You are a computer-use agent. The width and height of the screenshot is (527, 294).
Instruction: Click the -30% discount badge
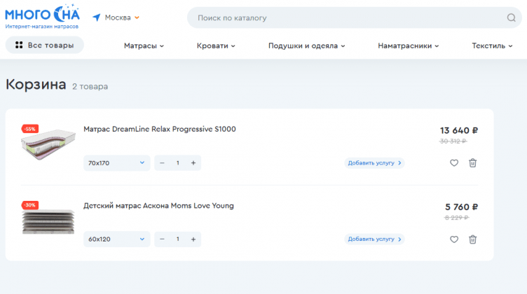click(x=30, y=205)
